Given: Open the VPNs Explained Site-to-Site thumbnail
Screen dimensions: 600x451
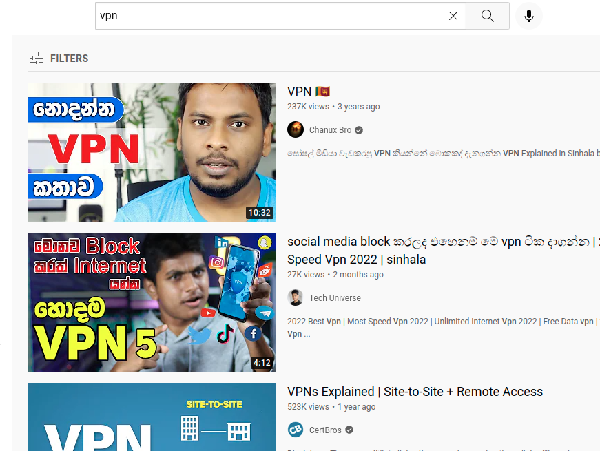Looking at the screenshot, I should [152, 417].
